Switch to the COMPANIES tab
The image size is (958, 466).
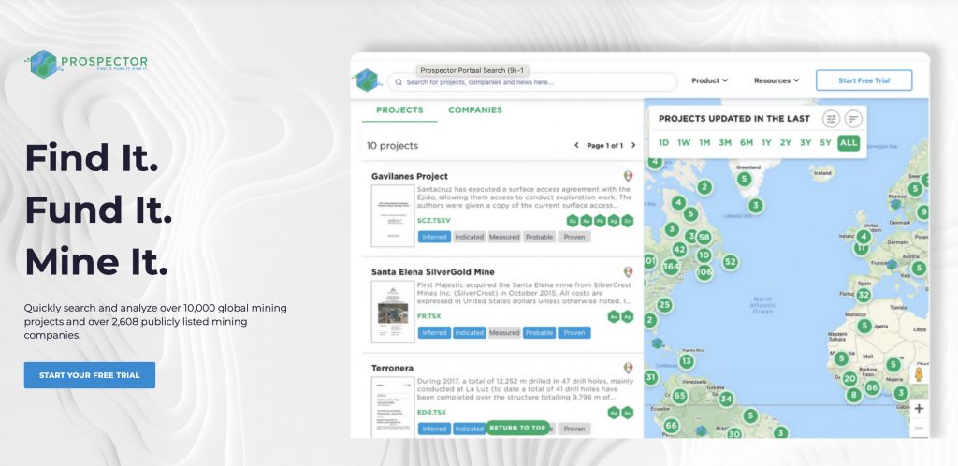pos(475,110)
